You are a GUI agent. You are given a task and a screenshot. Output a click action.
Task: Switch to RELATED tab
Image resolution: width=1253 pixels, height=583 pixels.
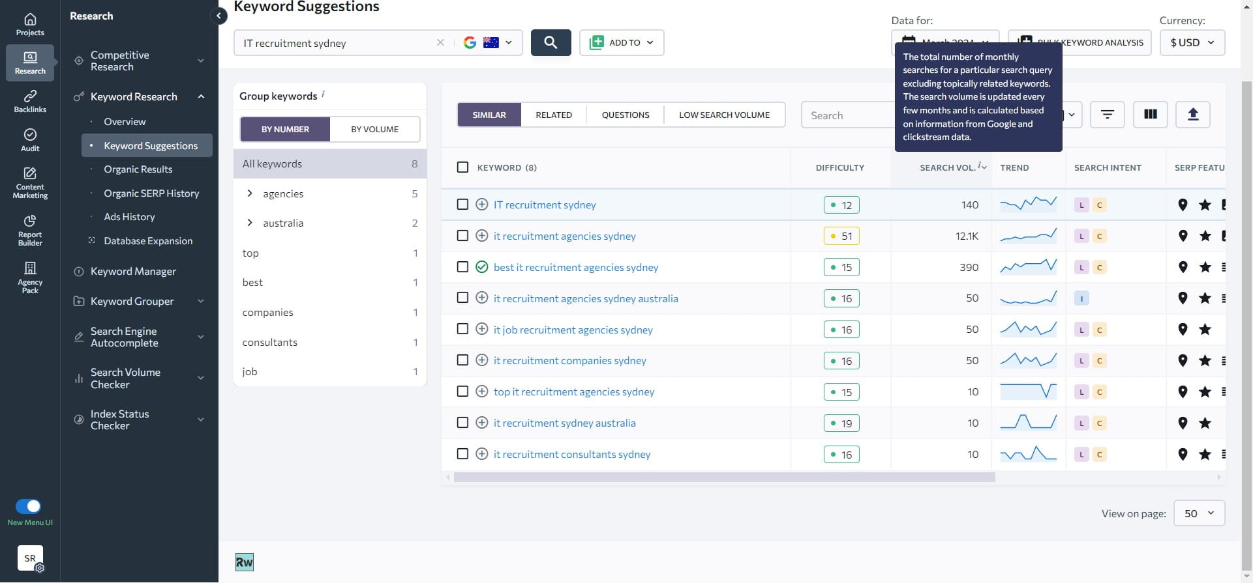pyautogui.click(x=554, y=115)
